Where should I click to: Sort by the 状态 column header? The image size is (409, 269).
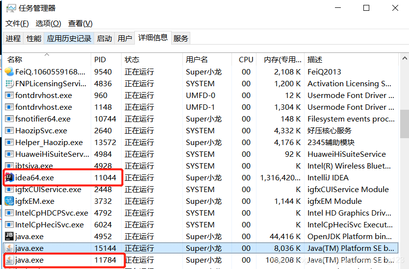[152, 59]
